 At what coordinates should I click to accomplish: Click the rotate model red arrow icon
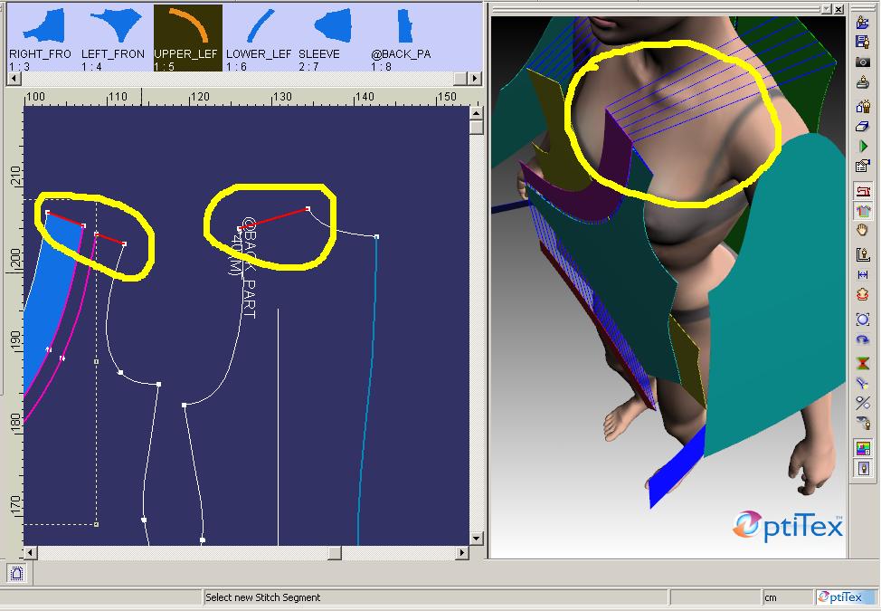(863, 294)
